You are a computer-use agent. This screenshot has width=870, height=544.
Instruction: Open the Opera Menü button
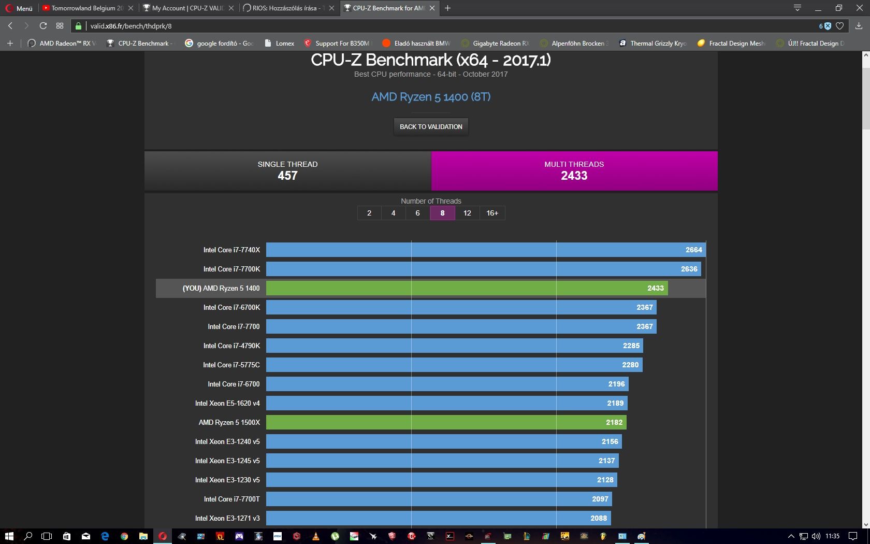pyautogui.click(x=19, y=8)
